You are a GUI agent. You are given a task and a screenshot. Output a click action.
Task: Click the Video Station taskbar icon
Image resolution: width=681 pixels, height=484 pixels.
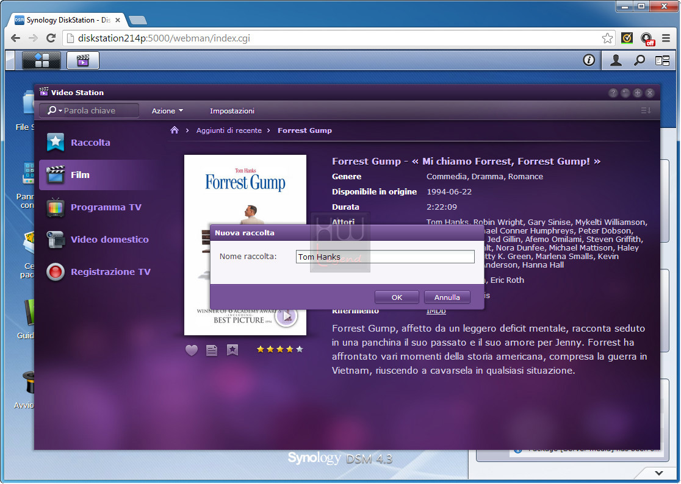(82, 60)
